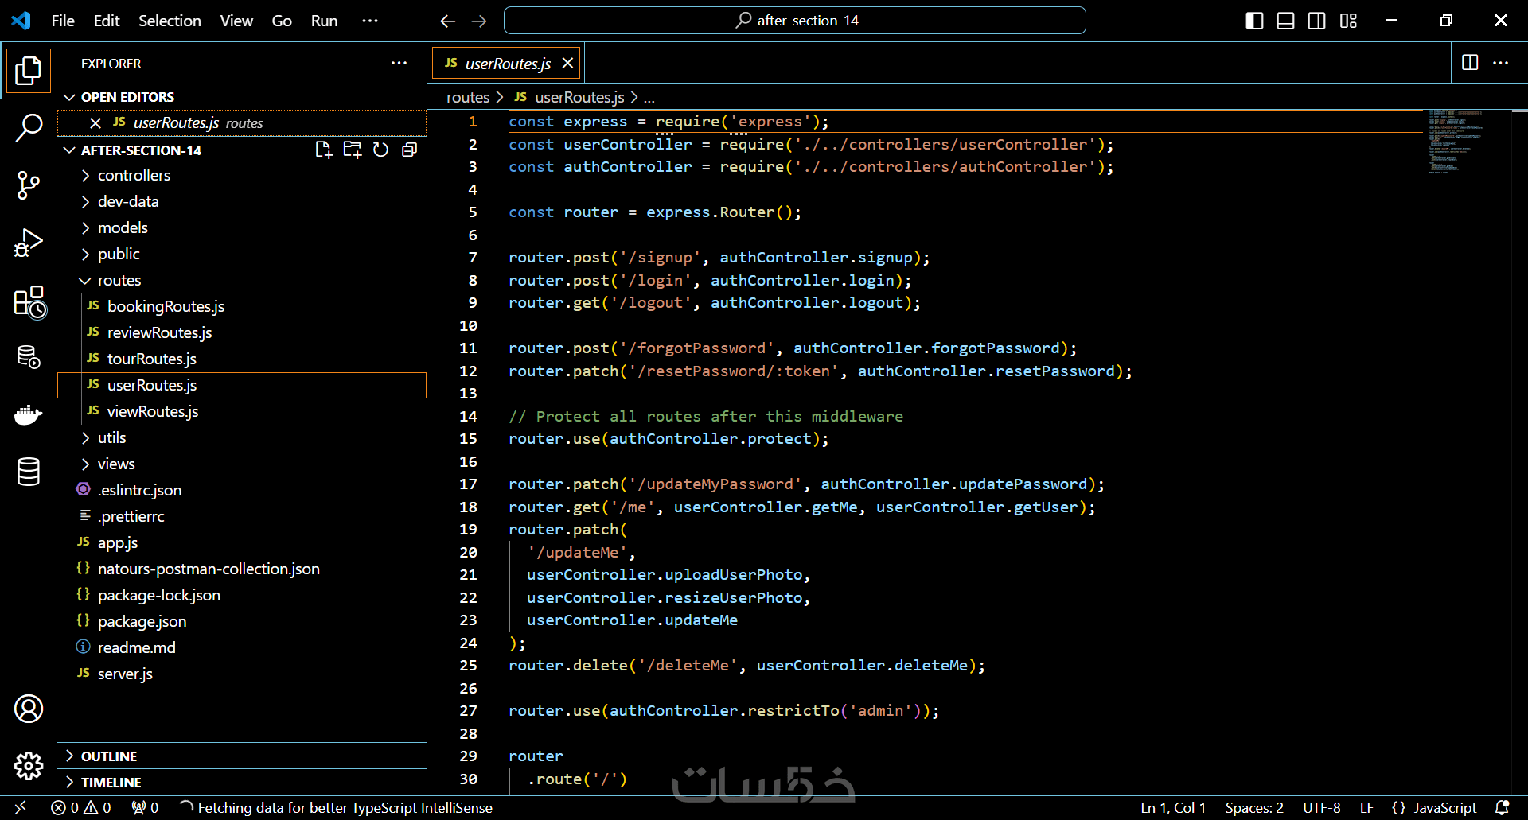Viewport: 1528px width, 820px height.
Task: Click the JavaScript language mode in status bar
Action: point(1444,808)
